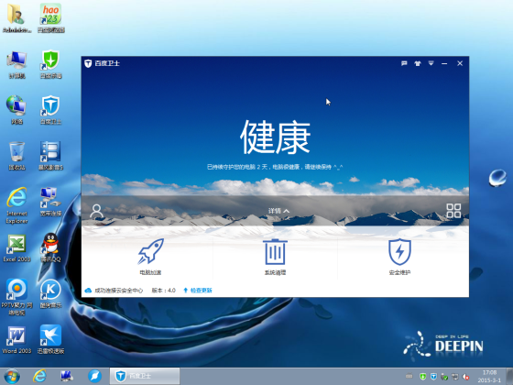Open the blue bird browser pinned on taskbar

click(95, 376)
